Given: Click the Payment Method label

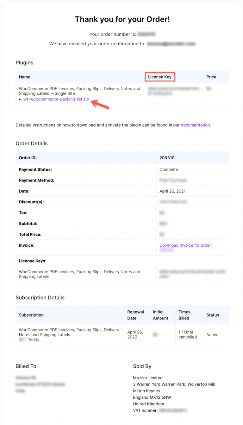Looking at the screenshot, I should tap(36, 180).
